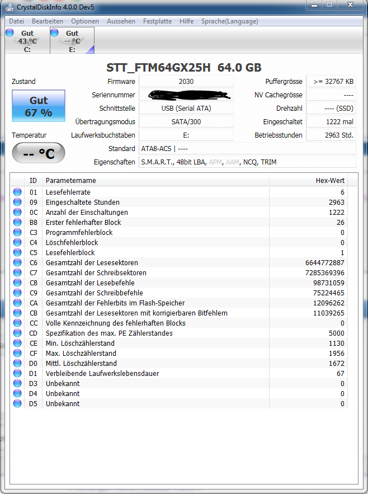
Task: Select the C: drive tab at 43 °C
Action: point(27,41)
